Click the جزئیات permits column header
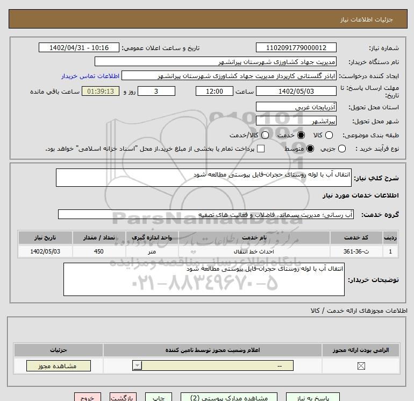Image resolution: width=414 pixels, height=401 pixels. click(59, 350)
